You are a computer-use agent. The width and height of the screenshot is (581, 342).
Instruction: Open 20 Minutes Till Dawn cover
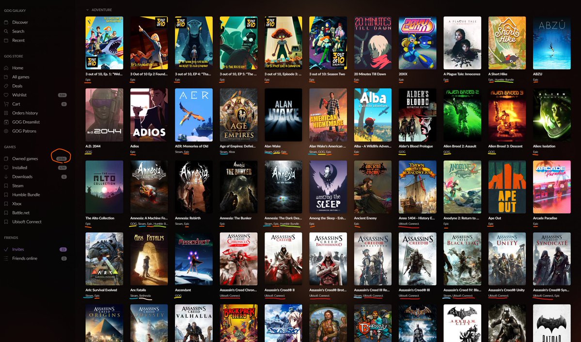coord(373,43)
